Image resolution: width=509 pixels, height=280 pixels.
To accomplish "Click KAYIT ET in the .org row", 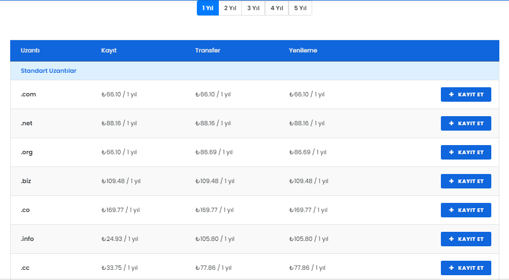I will [466, 152].
